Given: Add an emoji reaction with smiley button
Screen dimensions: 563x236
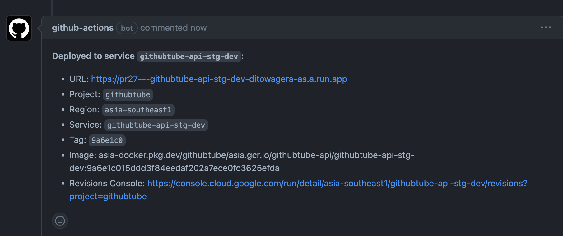Looking at the screenshot, I should point(60,221).
